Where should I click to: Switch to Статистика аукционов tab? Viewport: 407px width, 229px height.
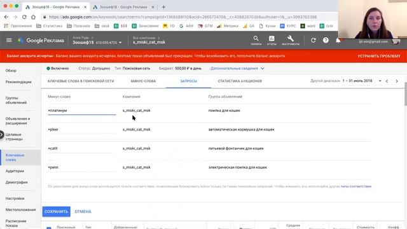click(x=240, y=81)
